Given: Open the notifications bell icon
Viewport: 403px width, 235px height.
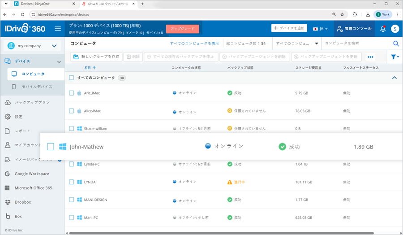Looking at the screenshot, I should [x=383, y=29].
